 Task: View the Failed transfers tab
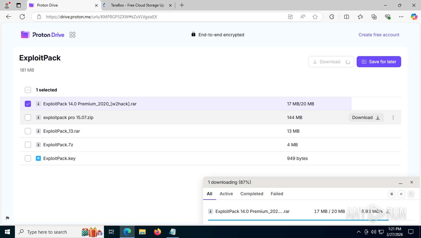[x=277, y=194]
